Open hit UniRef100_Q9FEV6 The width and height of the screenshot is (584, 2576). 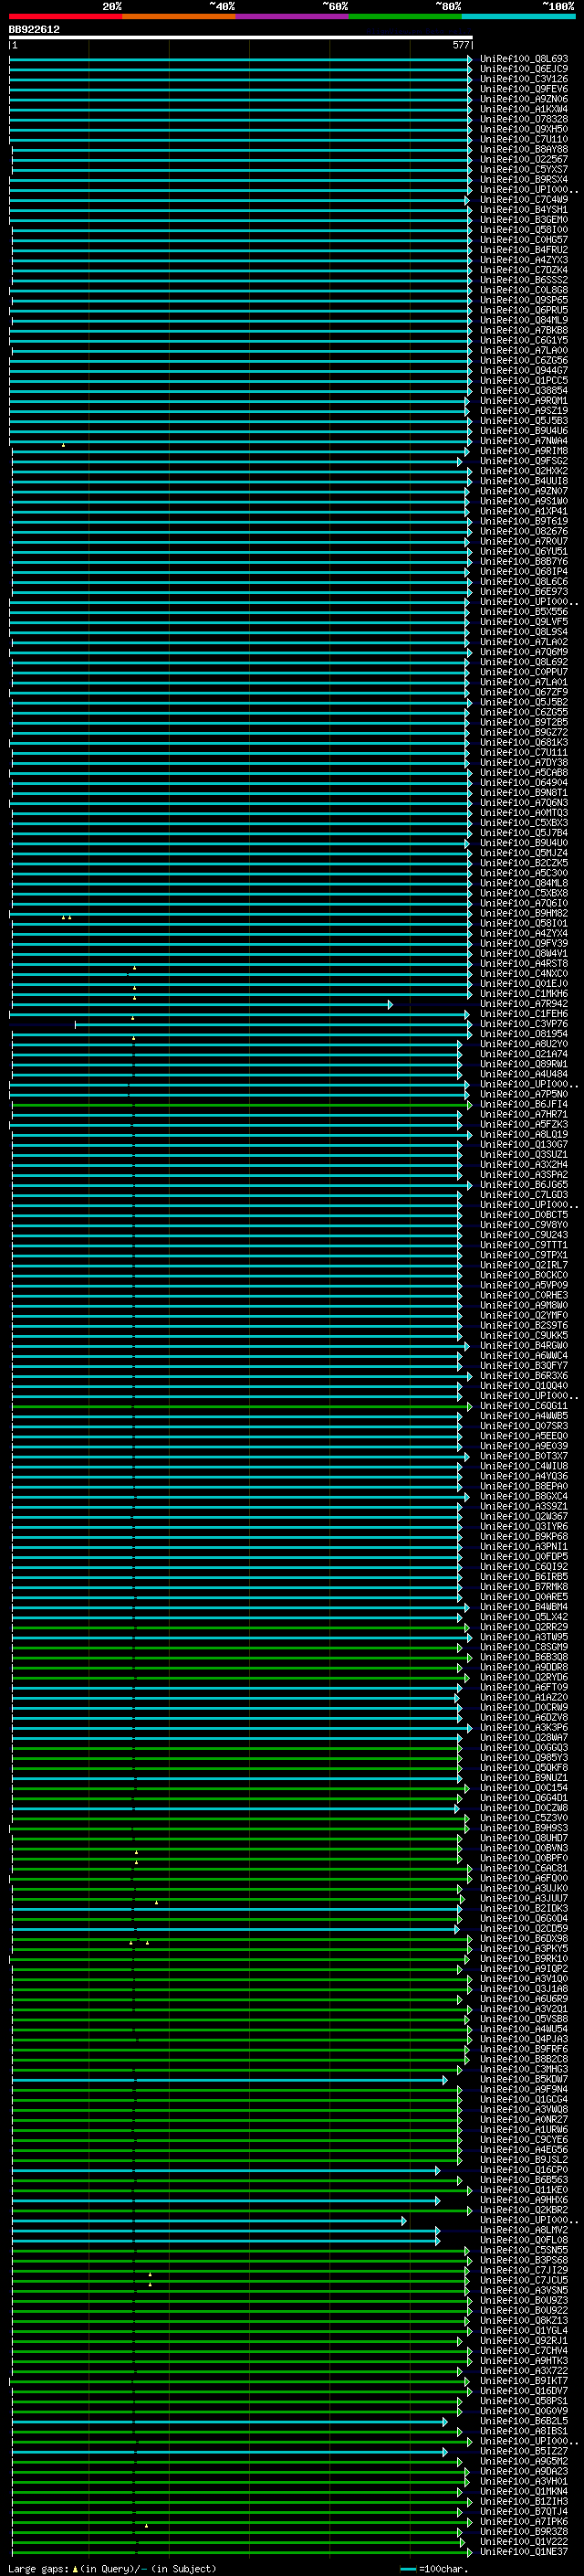[524, 89]
